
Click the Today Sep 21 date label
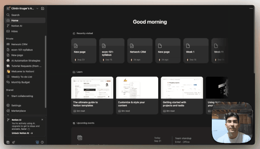pos(157,140)
